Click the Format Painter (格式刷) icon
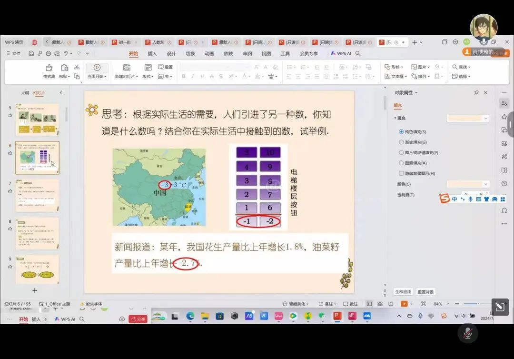The width and height of the screenshot is (514, 359). click(49, 68)
